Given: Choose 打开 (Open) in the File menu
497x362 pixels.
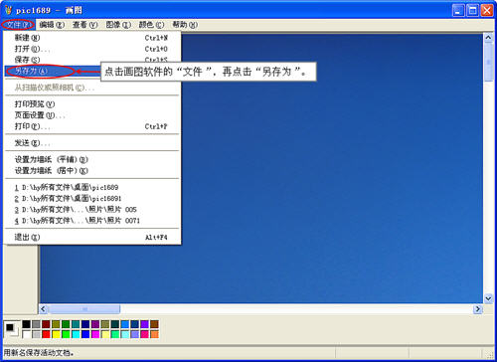Looking at the screenshot, I should [x=92, y=49].
